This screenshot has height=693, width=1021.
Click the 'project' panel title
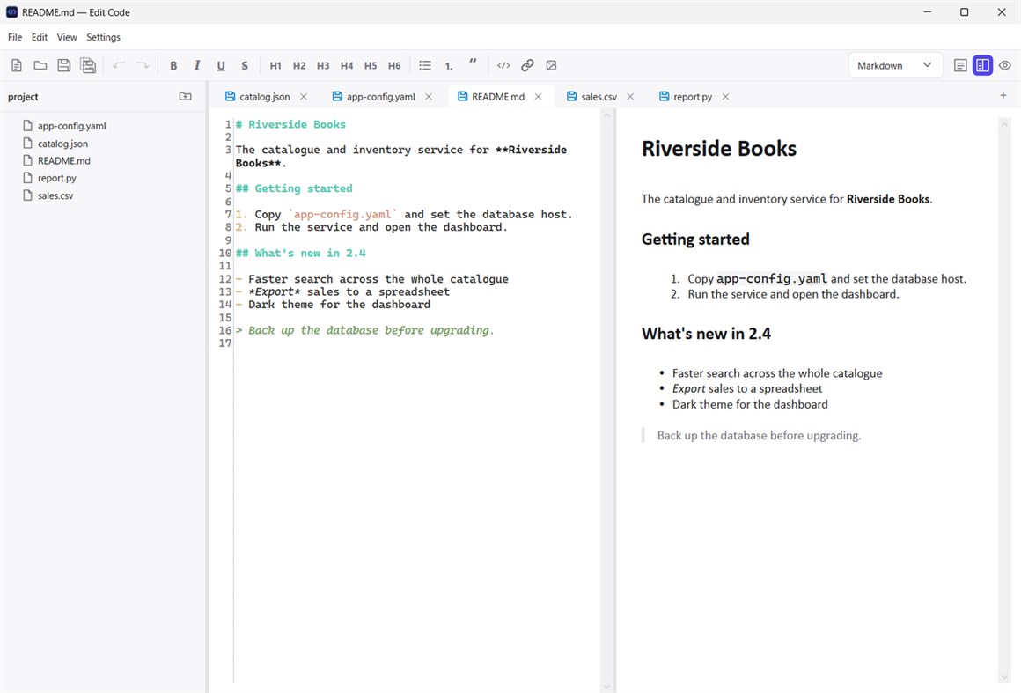tap(23, 96)
